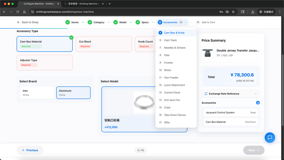The height and width of the screenshot is (160, 284).
Task: Bookmark this page with star icon
Action: (x=233, y=12)
